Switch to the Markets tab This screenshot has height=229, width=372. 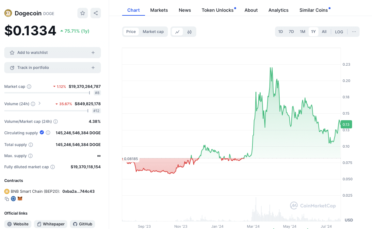(159, 10)
